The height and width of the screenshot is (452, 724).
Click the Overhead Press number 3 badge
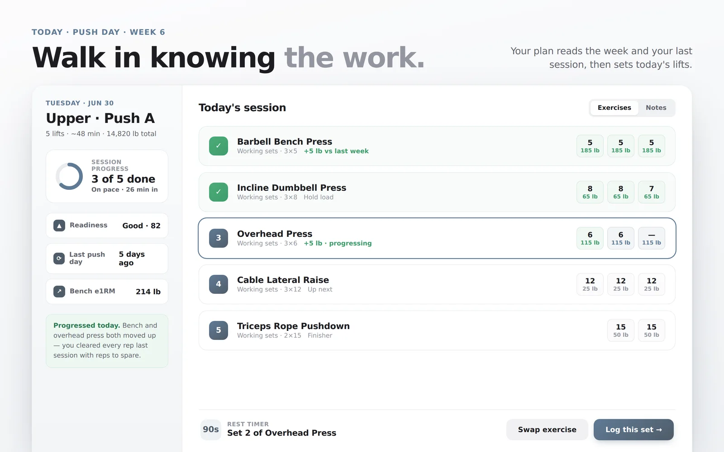point(219,238)
